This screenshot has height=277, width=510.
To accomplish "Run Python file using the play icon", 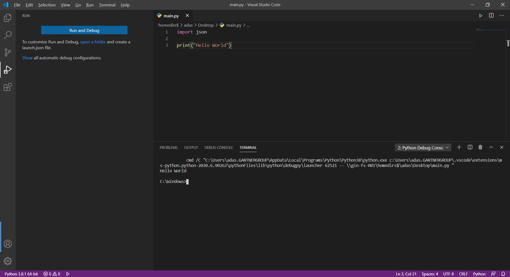I will click(x=481, y=16).
